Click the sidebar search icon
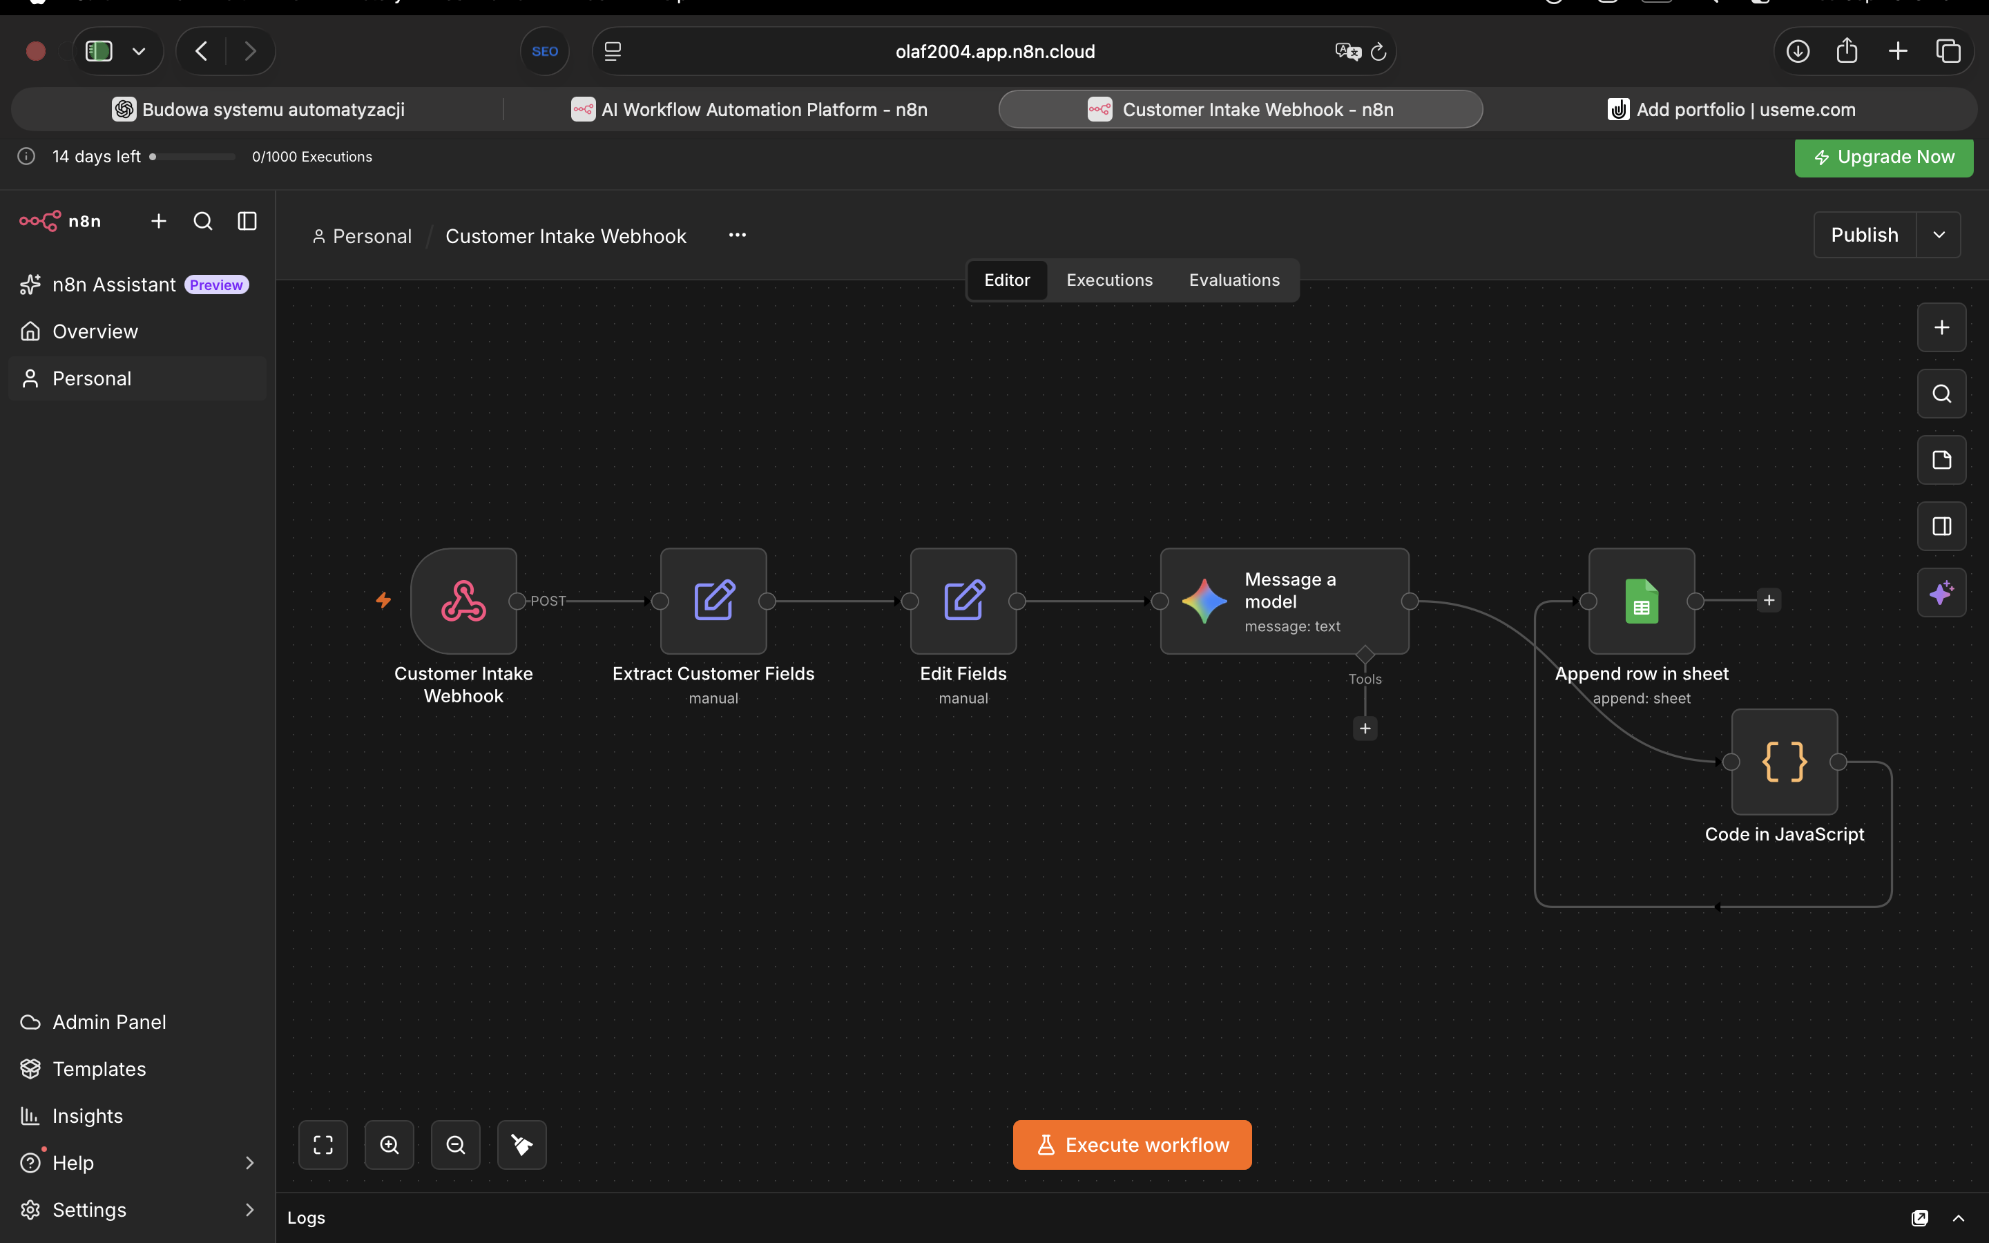 click(x=202, y=221)
